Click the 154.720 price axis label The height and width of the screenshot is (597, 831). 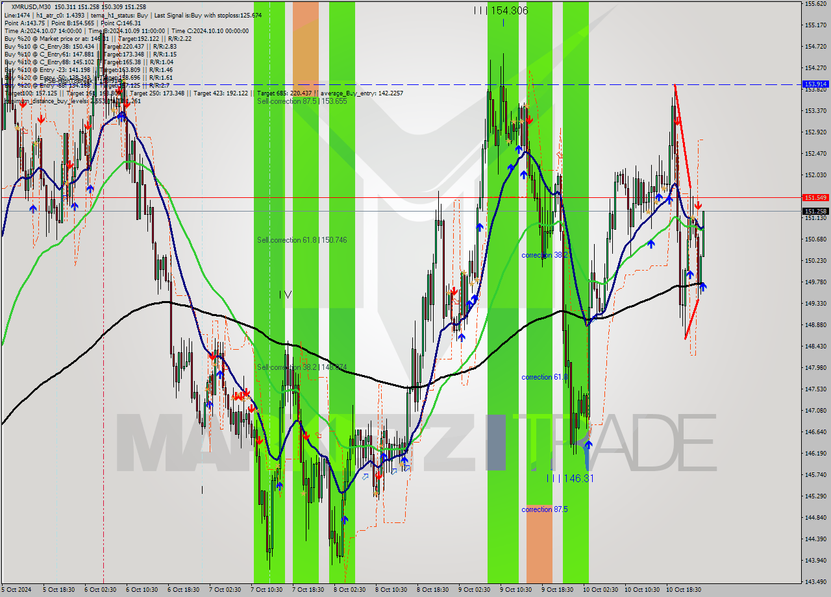[815, 47]
